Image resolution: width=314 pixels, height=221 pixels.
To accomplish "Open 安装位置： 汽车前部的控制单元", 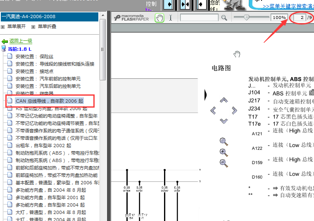I will (x=48, y=79).
